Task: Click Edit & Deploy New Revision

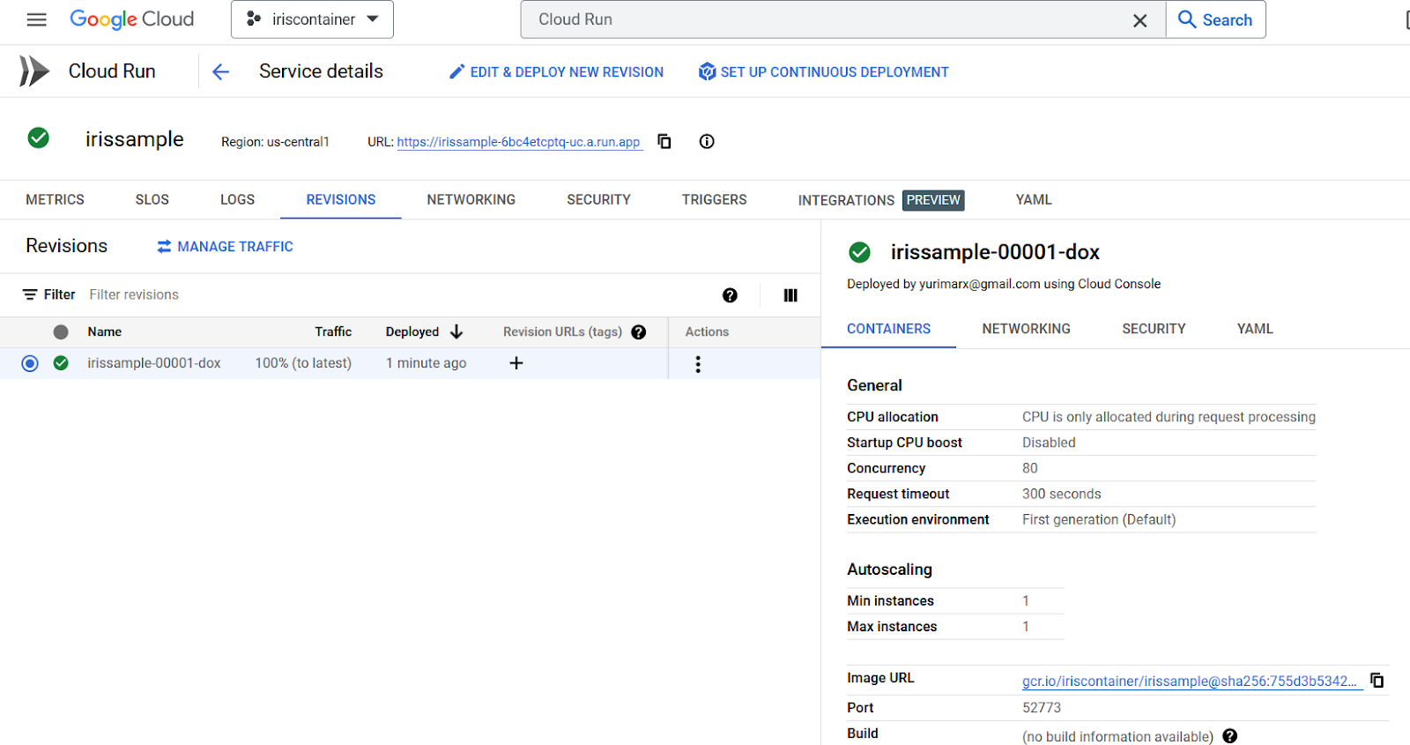Action: (556, 72)
